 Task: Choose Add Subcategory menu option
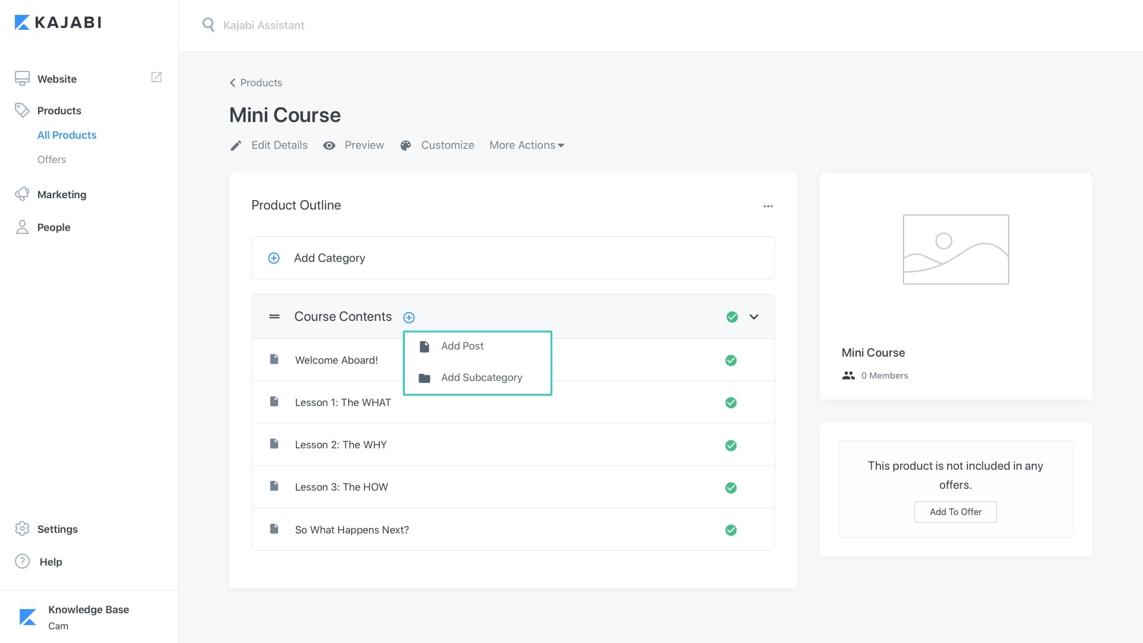481,378
